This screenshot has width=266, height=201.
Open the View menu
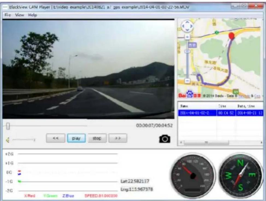[19, 15]
